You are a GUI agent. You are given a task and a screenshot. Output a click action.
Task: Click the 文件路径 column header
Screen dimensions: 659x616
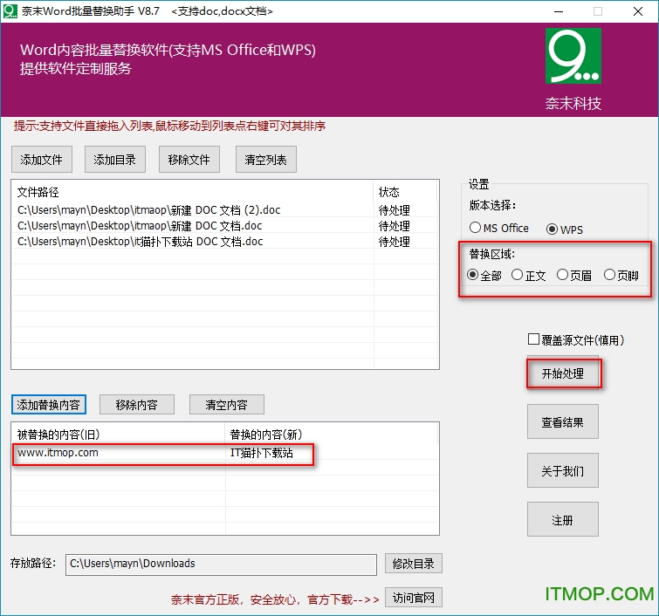192,192
